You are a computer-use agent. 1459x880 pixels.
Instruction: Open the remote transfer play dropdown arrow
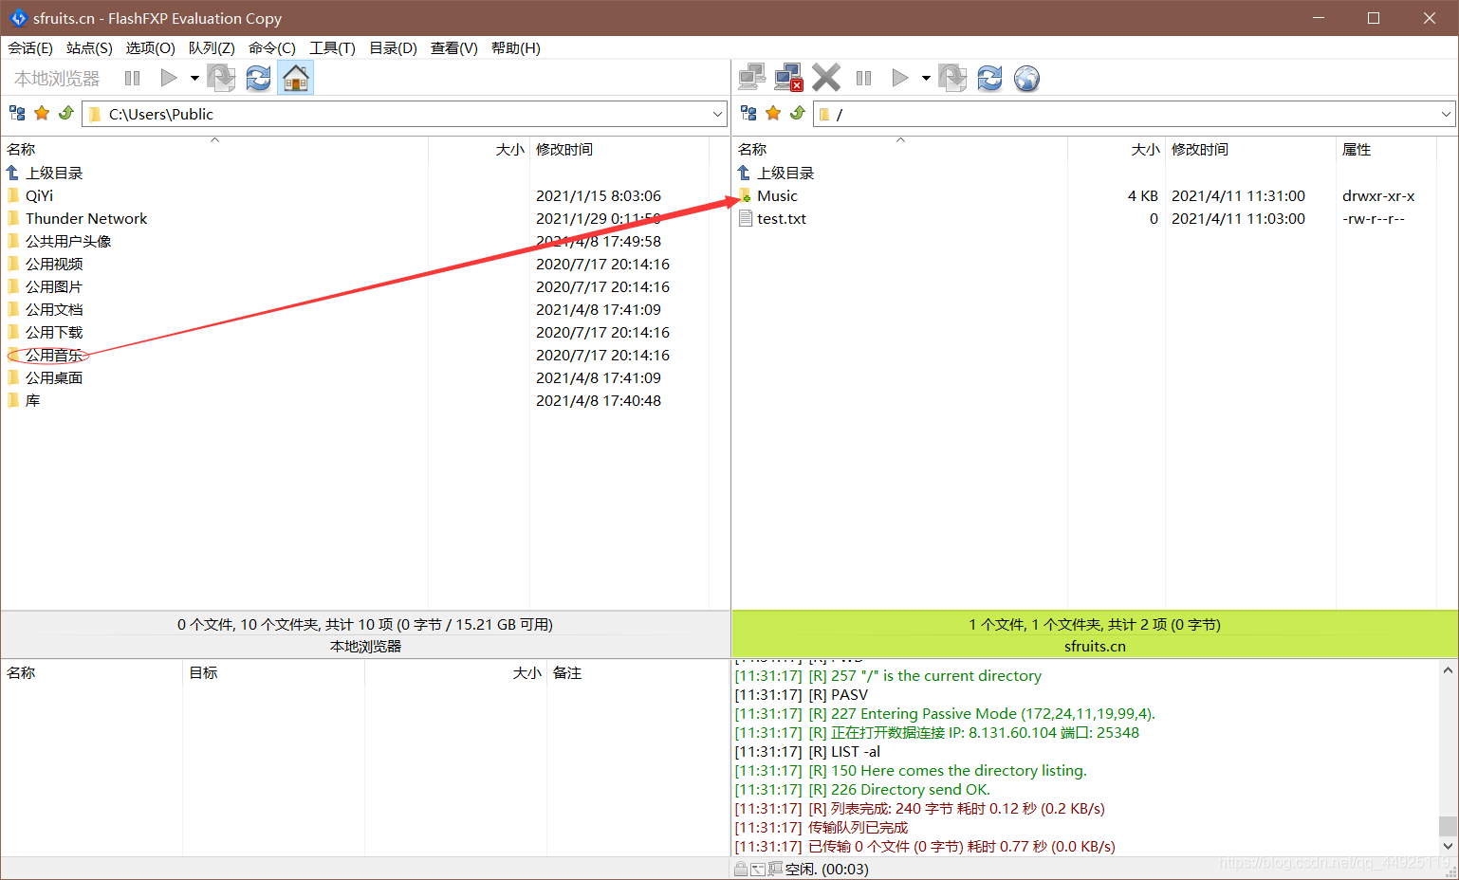[x=926, y=78]
